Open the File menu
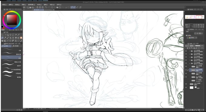 [4, 5]
